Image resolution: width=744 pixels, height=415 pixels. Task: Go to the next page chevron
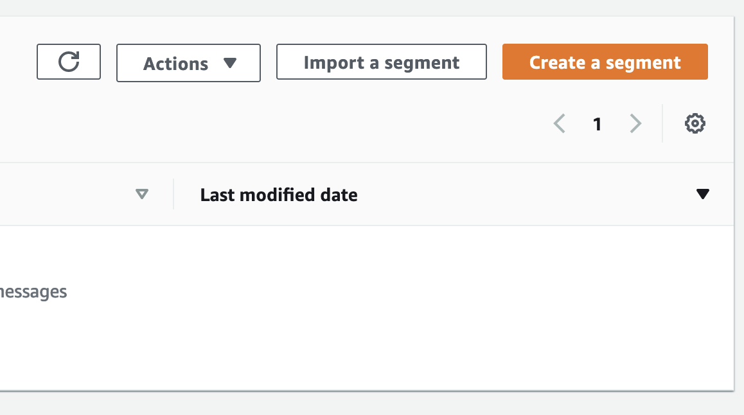pos(635,123)
